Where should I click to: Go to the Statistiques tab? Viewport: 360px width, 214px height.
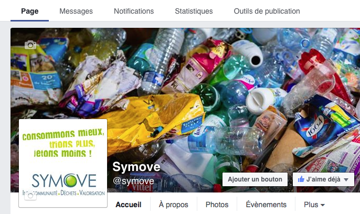(x=194, y=11)
